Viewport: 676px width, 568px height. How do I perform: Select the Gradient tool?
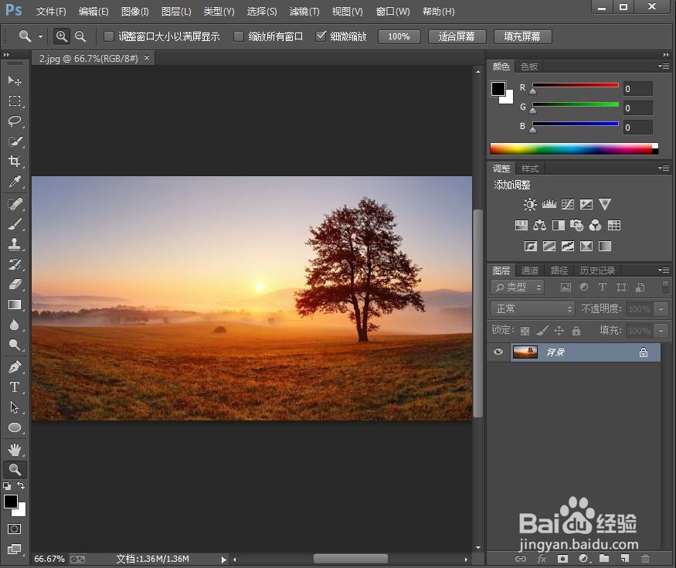click(15, 305)
